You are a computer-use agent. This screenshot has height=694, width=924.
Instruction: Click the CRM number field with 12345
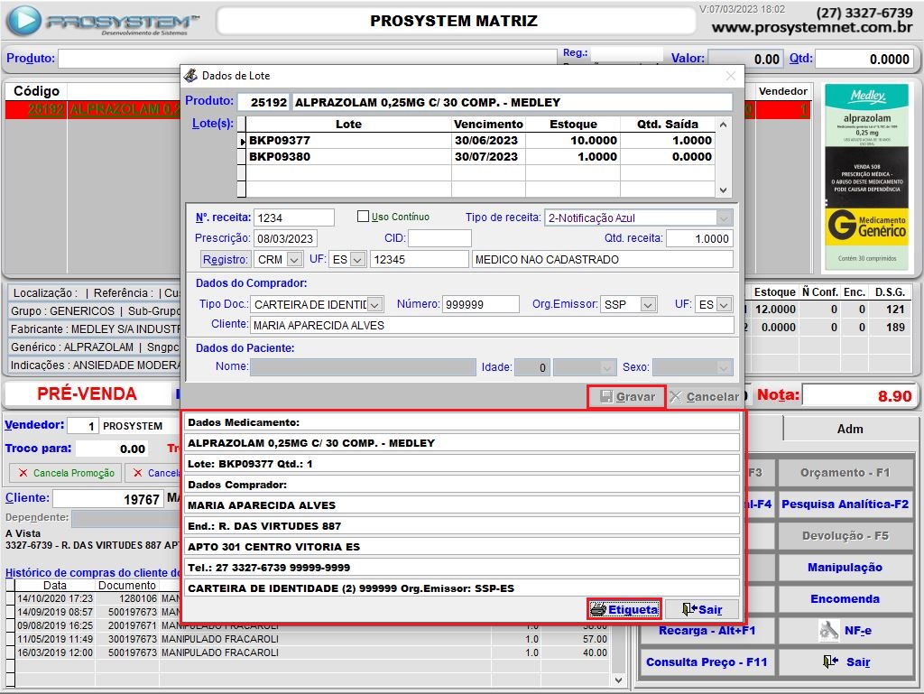click(419, 260)
